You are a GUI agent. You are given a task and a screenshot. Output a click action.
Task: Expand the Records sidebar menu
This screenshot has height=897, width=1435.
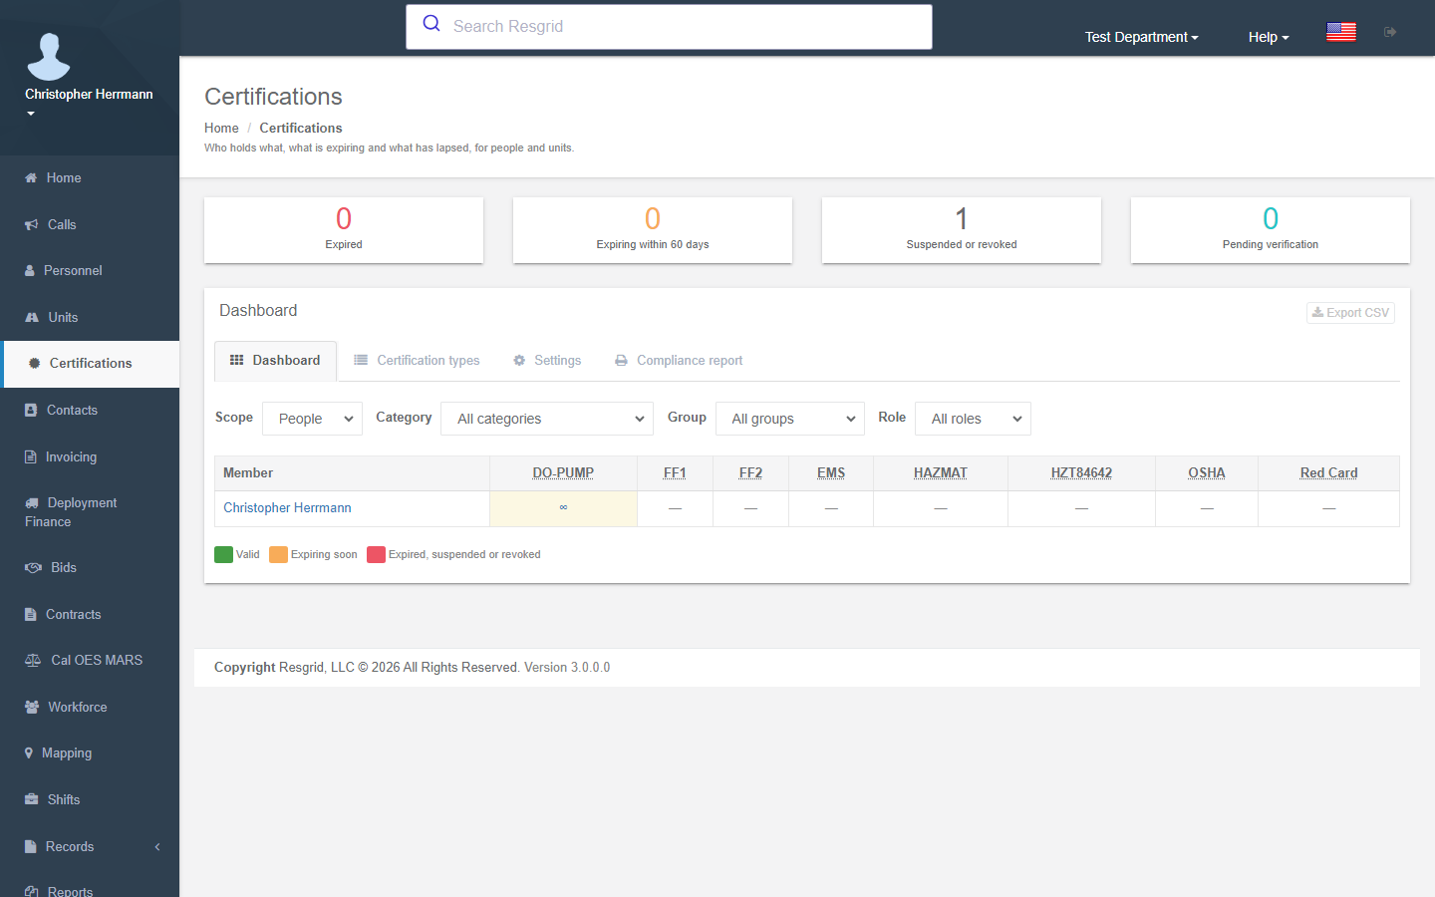[90, 846]
